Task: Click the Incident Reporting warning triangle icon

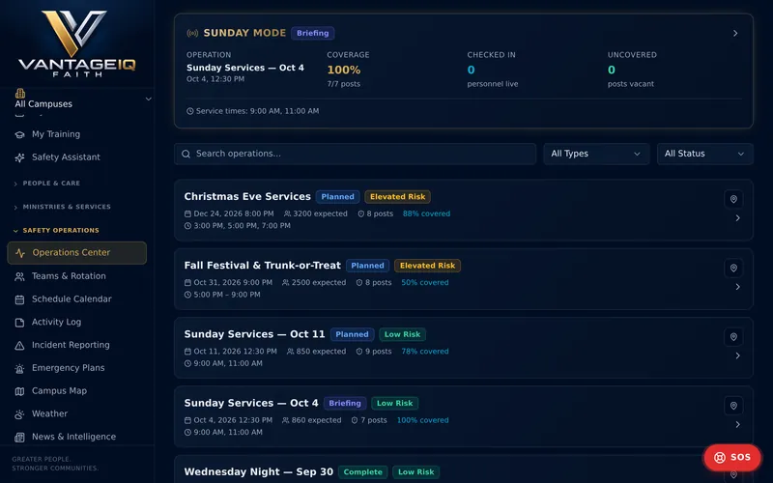Action: coord(19,346)
